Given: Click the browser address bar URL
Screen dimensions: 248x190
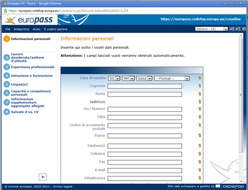Looking at the screenshot, I should [x=68, y=11].
